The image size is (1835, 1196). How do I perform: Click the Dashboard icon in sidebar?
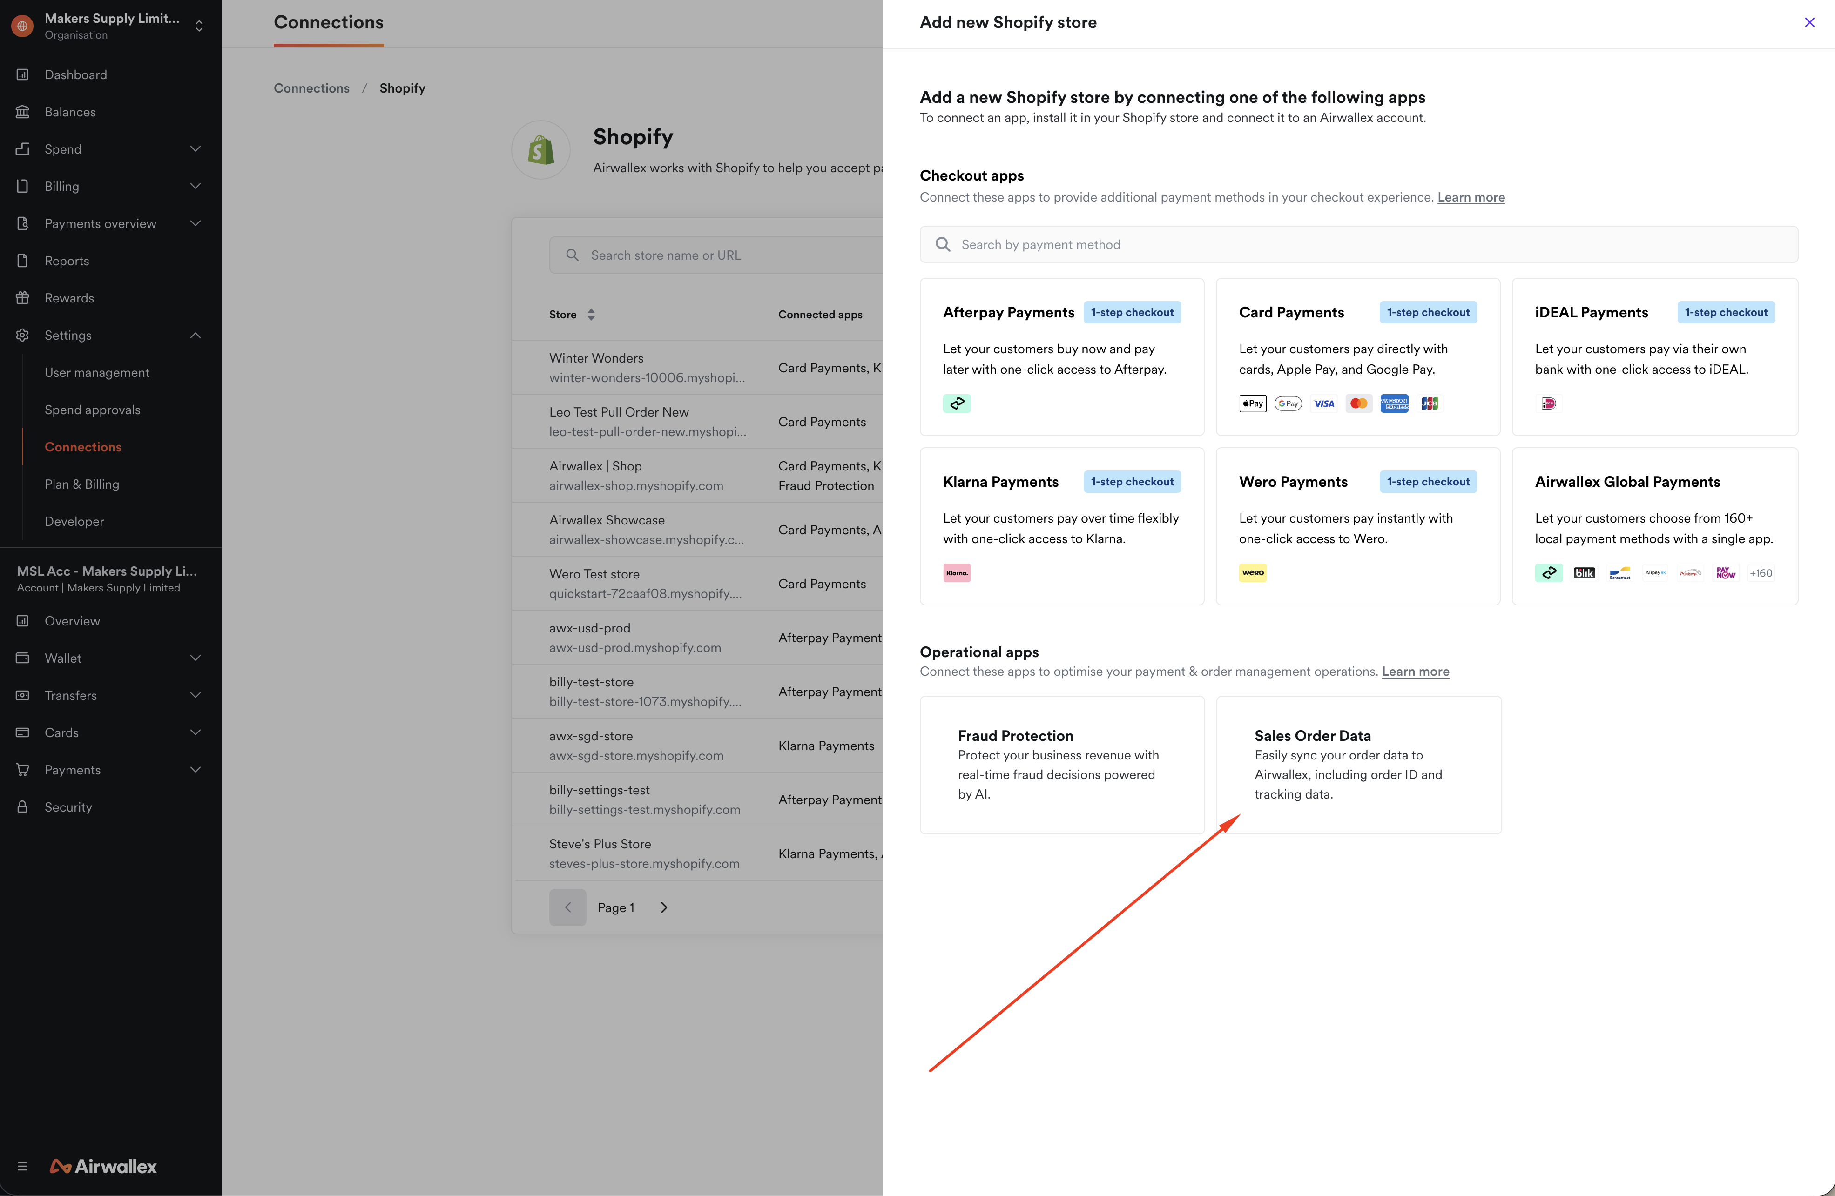tap(22, 75)
